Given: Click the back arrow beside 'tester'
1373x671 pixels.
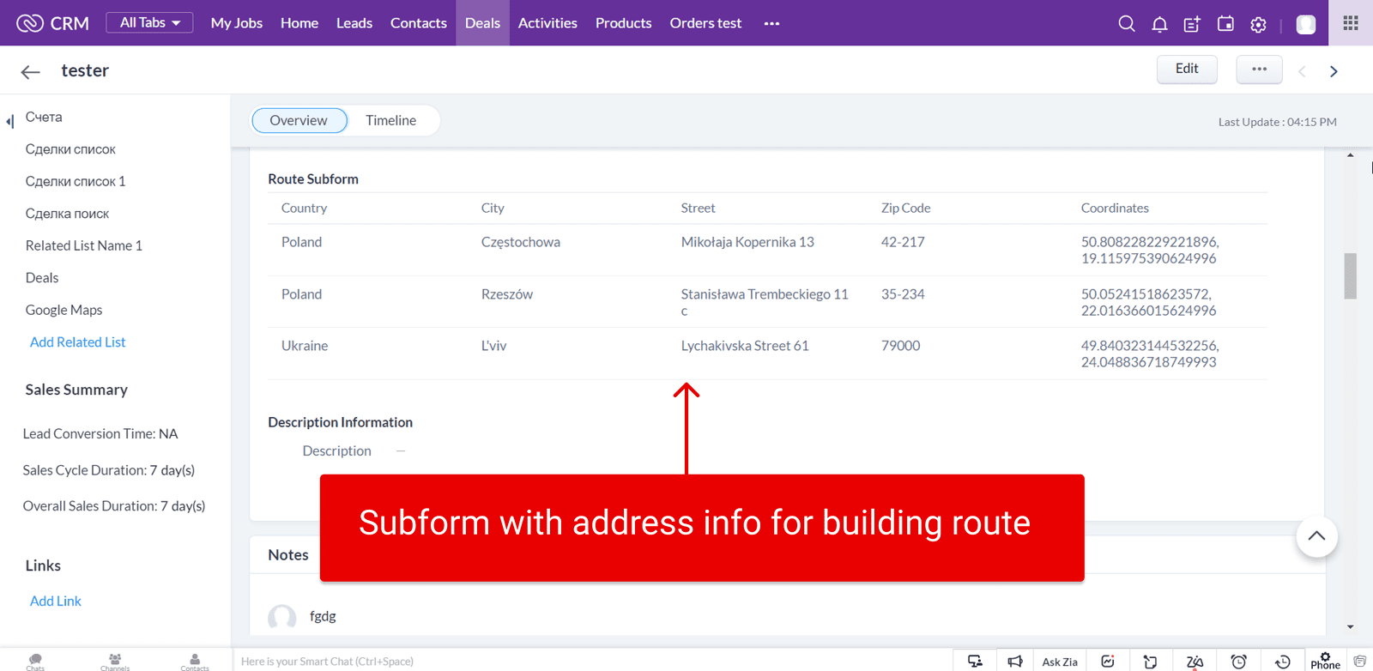Looking at the screenshot, I should coord(31,72).
